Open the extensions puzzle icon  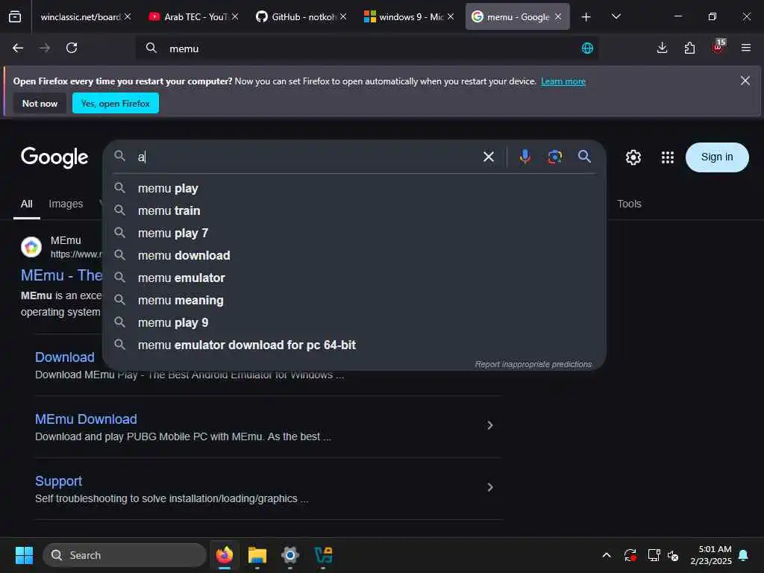[x=689, y=48]
